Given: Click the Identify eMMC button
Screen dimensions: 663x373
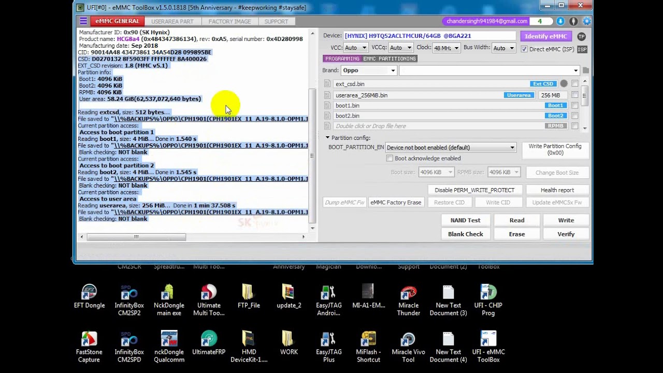Looking at the screenshot, I should click(545, 36).
